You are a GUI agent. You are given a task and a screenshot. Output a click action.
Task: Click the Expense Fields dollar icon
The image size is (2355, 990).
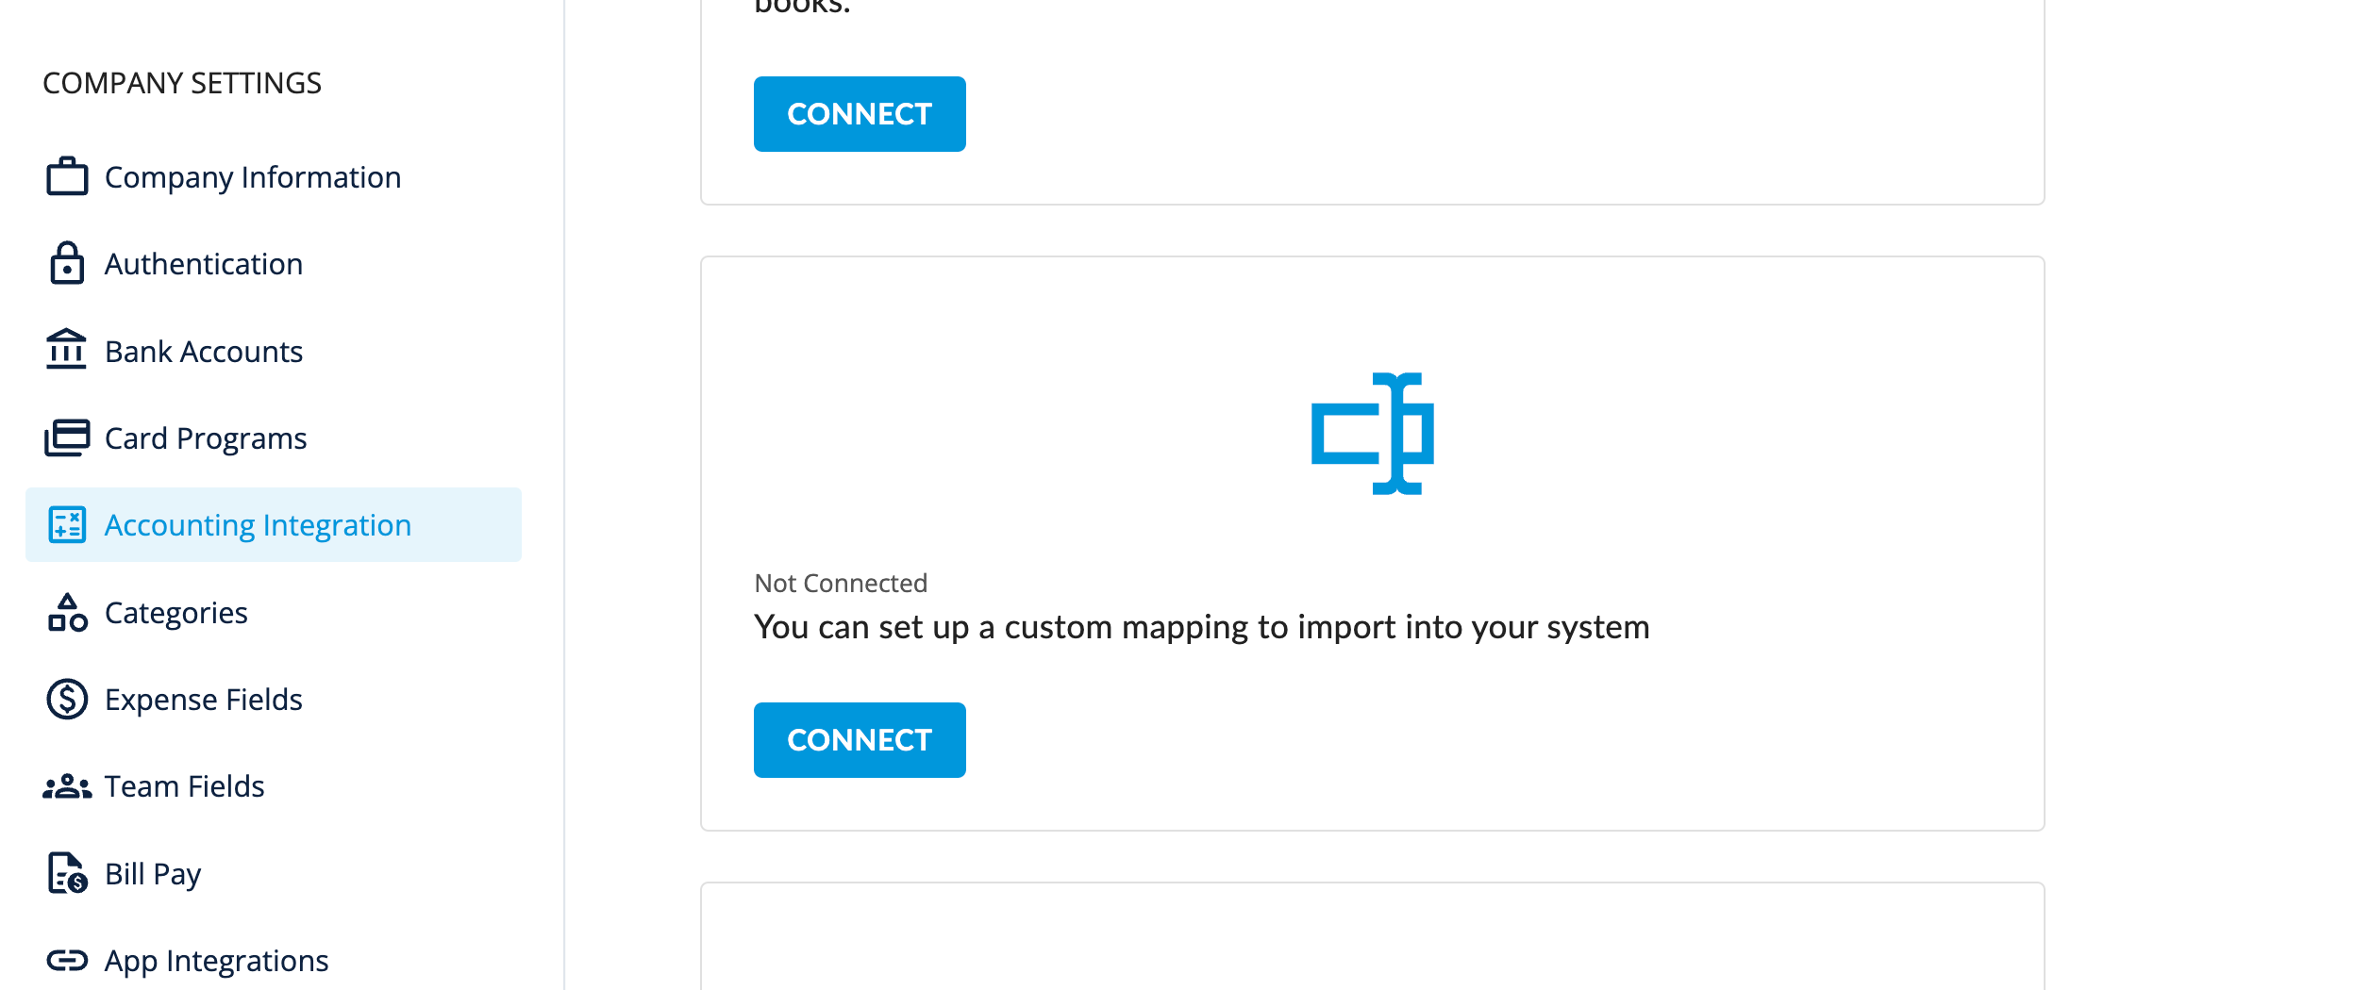pos(67,700)
